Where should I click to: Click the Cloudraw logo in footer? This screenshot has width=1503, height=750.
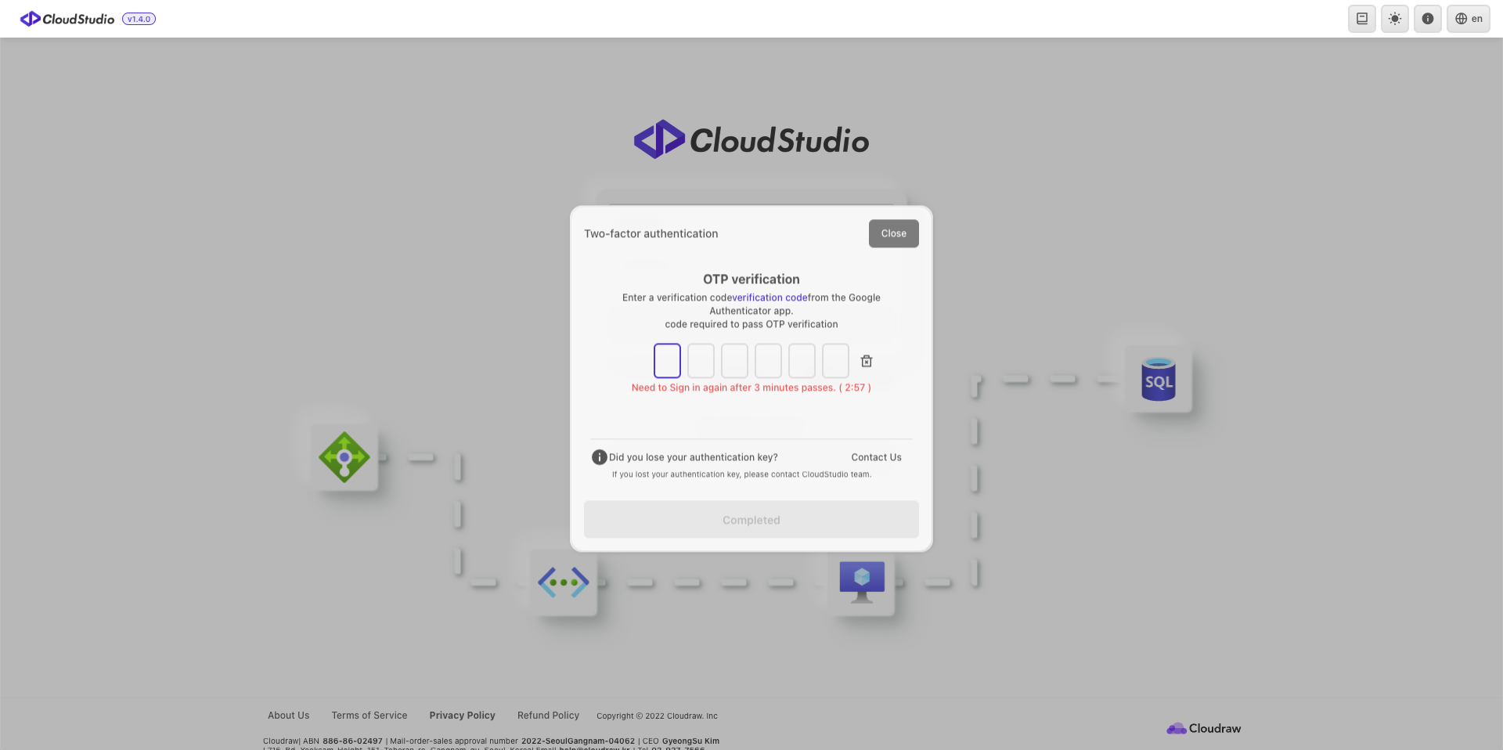[1204, 728]
